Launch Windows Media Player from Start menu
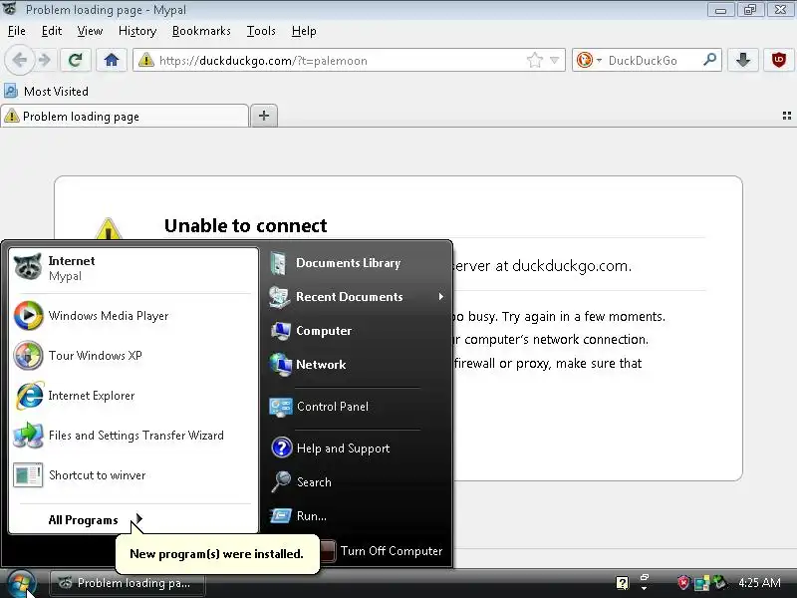797x598 pixels. click(133, 315)
